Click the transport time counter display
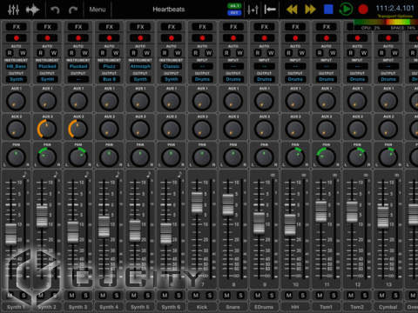The width and height of the screenshot is (418, 313). 394,8
